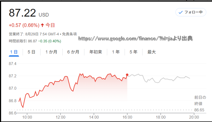Select the 1日 tab
212x122 pixels.
[x=14, y=52]
